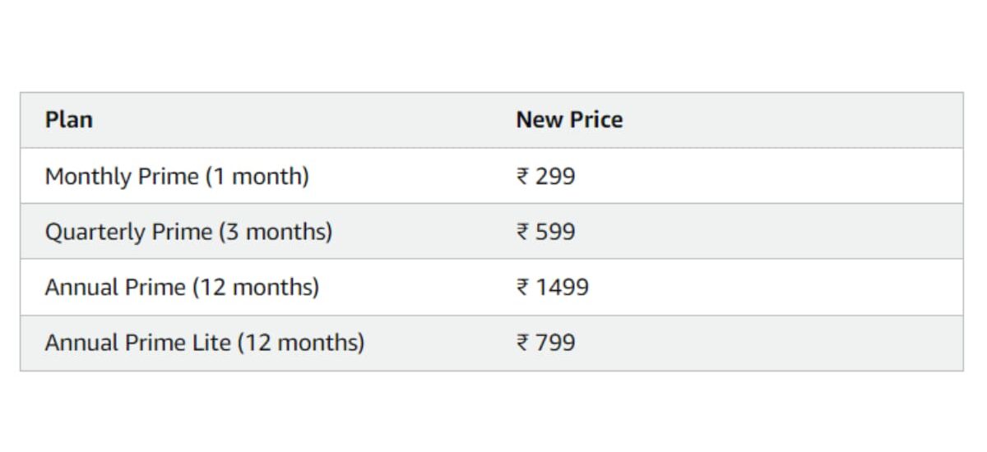987x452 pixels.
Task: Click the New Price column header
Action: 569,120
